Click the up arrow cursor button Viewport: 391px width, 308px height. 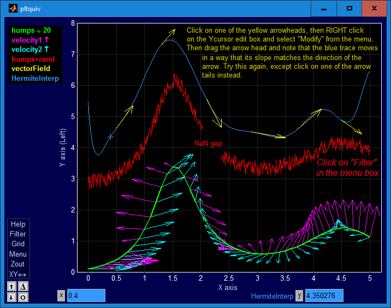(11, 286)
